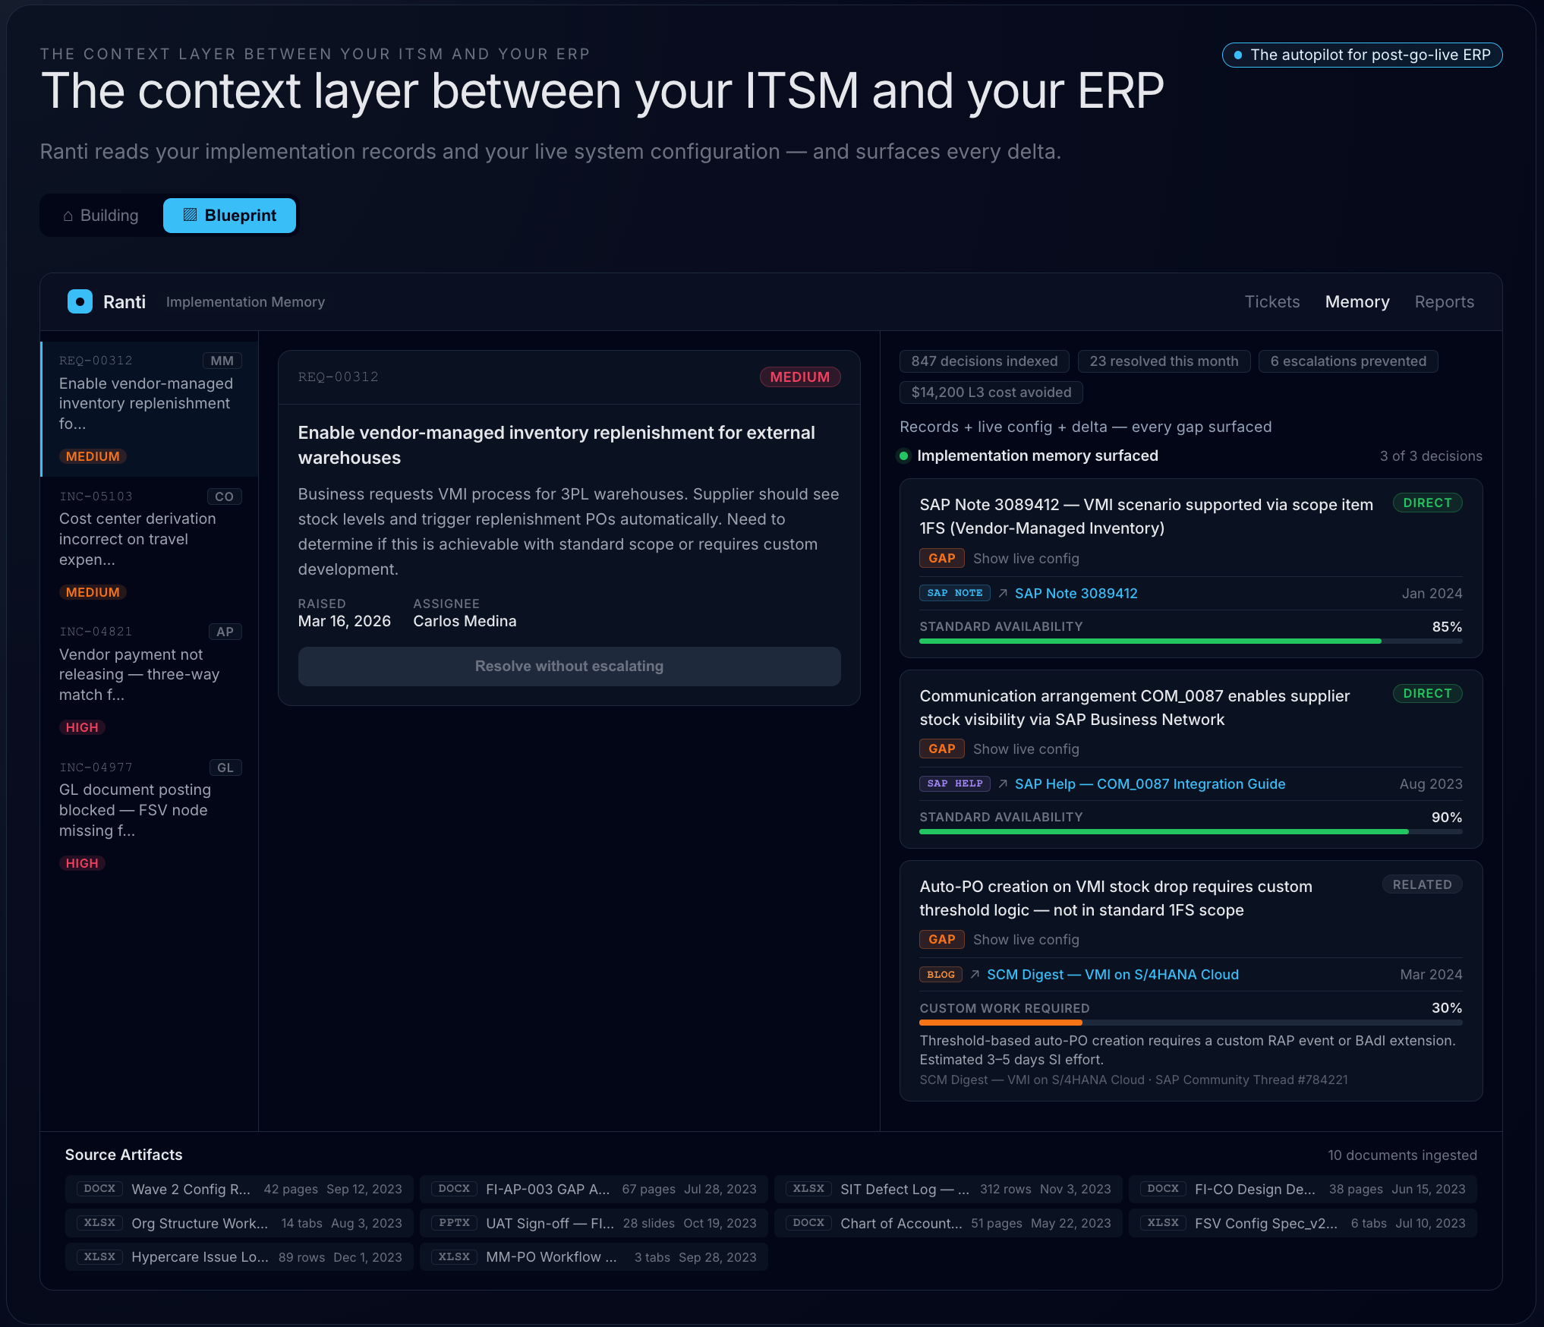This screenshot has width=1544, height=1327.
Task: Open the Reports tab
Action: click(x=1444, y=301)
